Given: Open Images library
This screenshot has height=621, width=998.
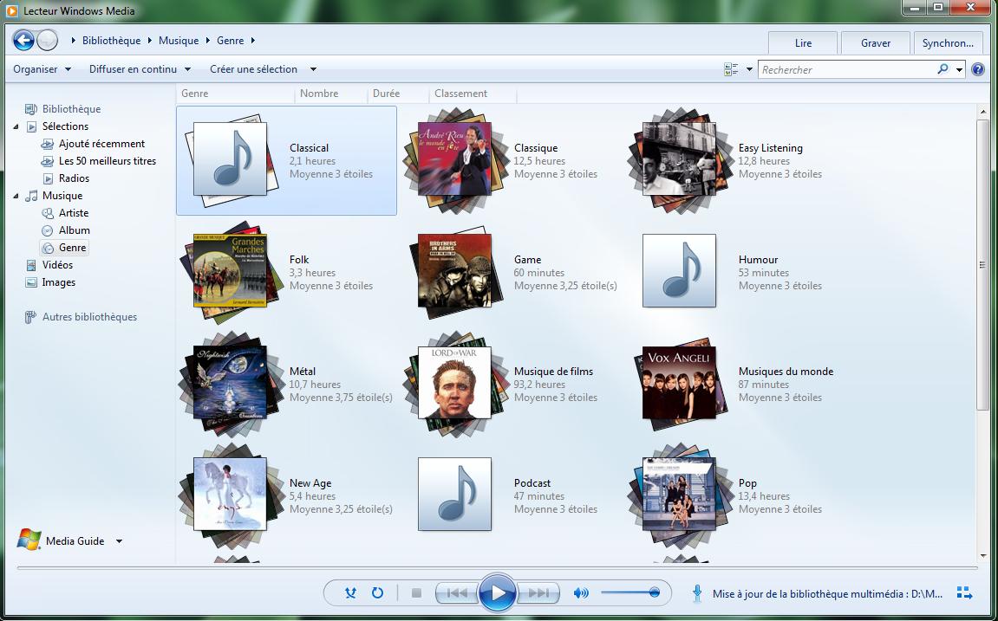Looking at the screenshot, I should 59,282.
